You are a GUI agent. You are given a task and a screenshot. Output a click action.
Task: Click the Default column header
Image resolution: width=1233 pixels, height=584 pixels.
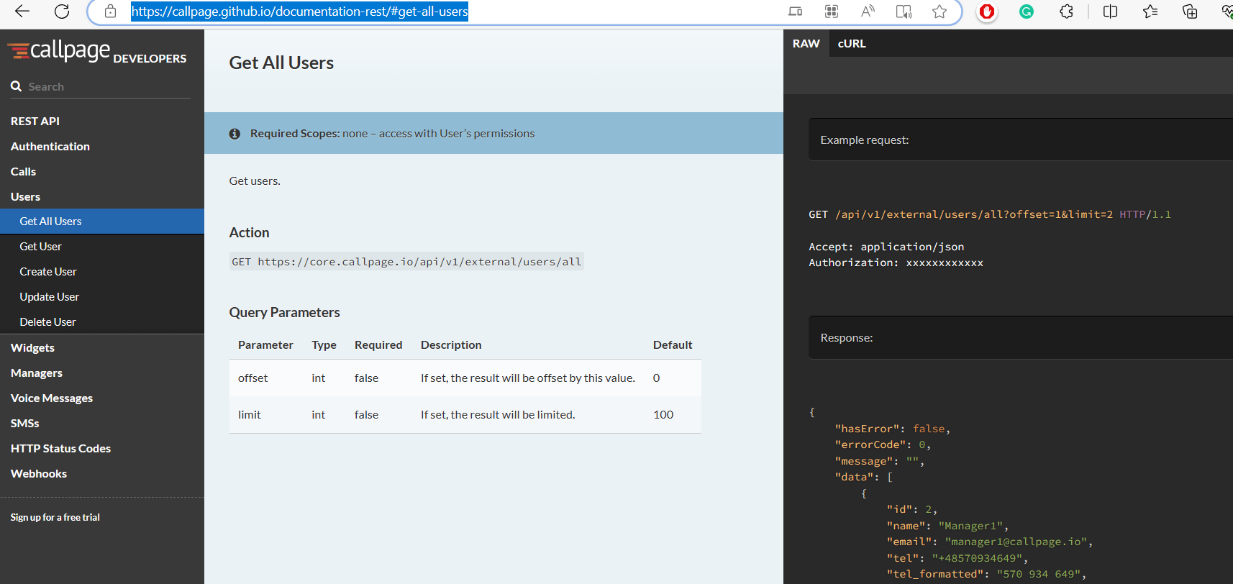click(x=673, y=345)
